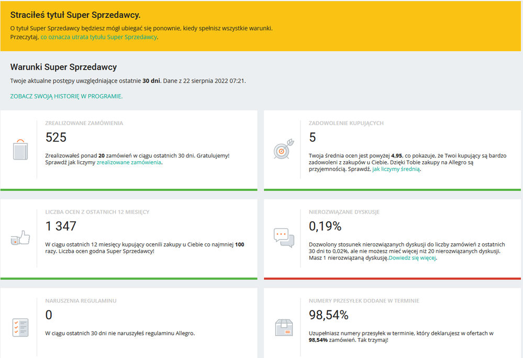
Task: Follow the 'zrealizowane zamówienia' link
Action: point(129,162)
